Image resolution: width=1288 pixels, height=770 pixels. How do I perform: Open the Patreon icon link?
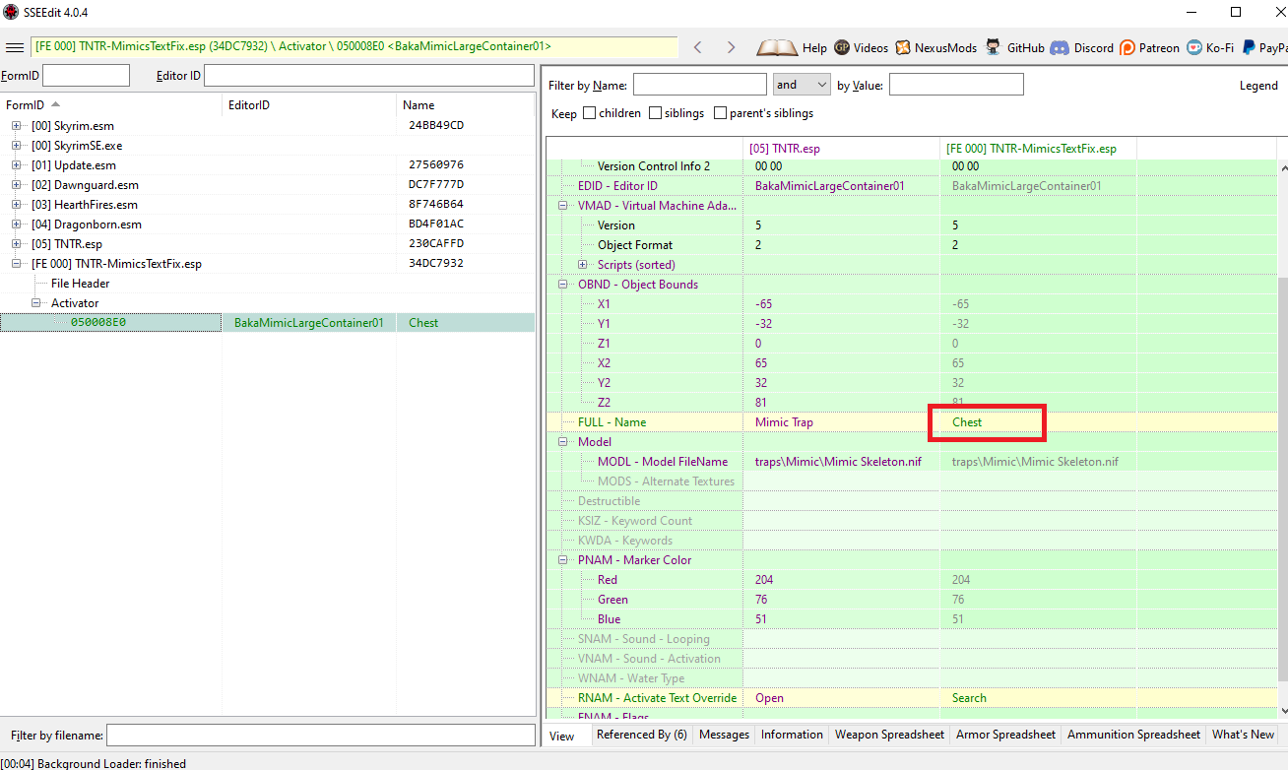tap(1127, 47)
